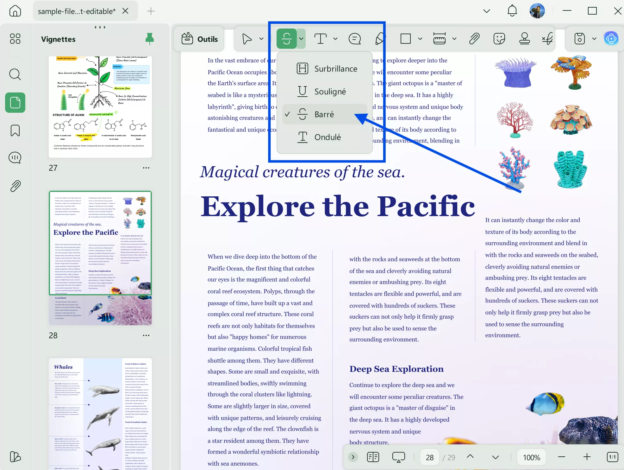Open the measurement tool dropdown arrow
The image size is (624, 470).
point(454,39)
